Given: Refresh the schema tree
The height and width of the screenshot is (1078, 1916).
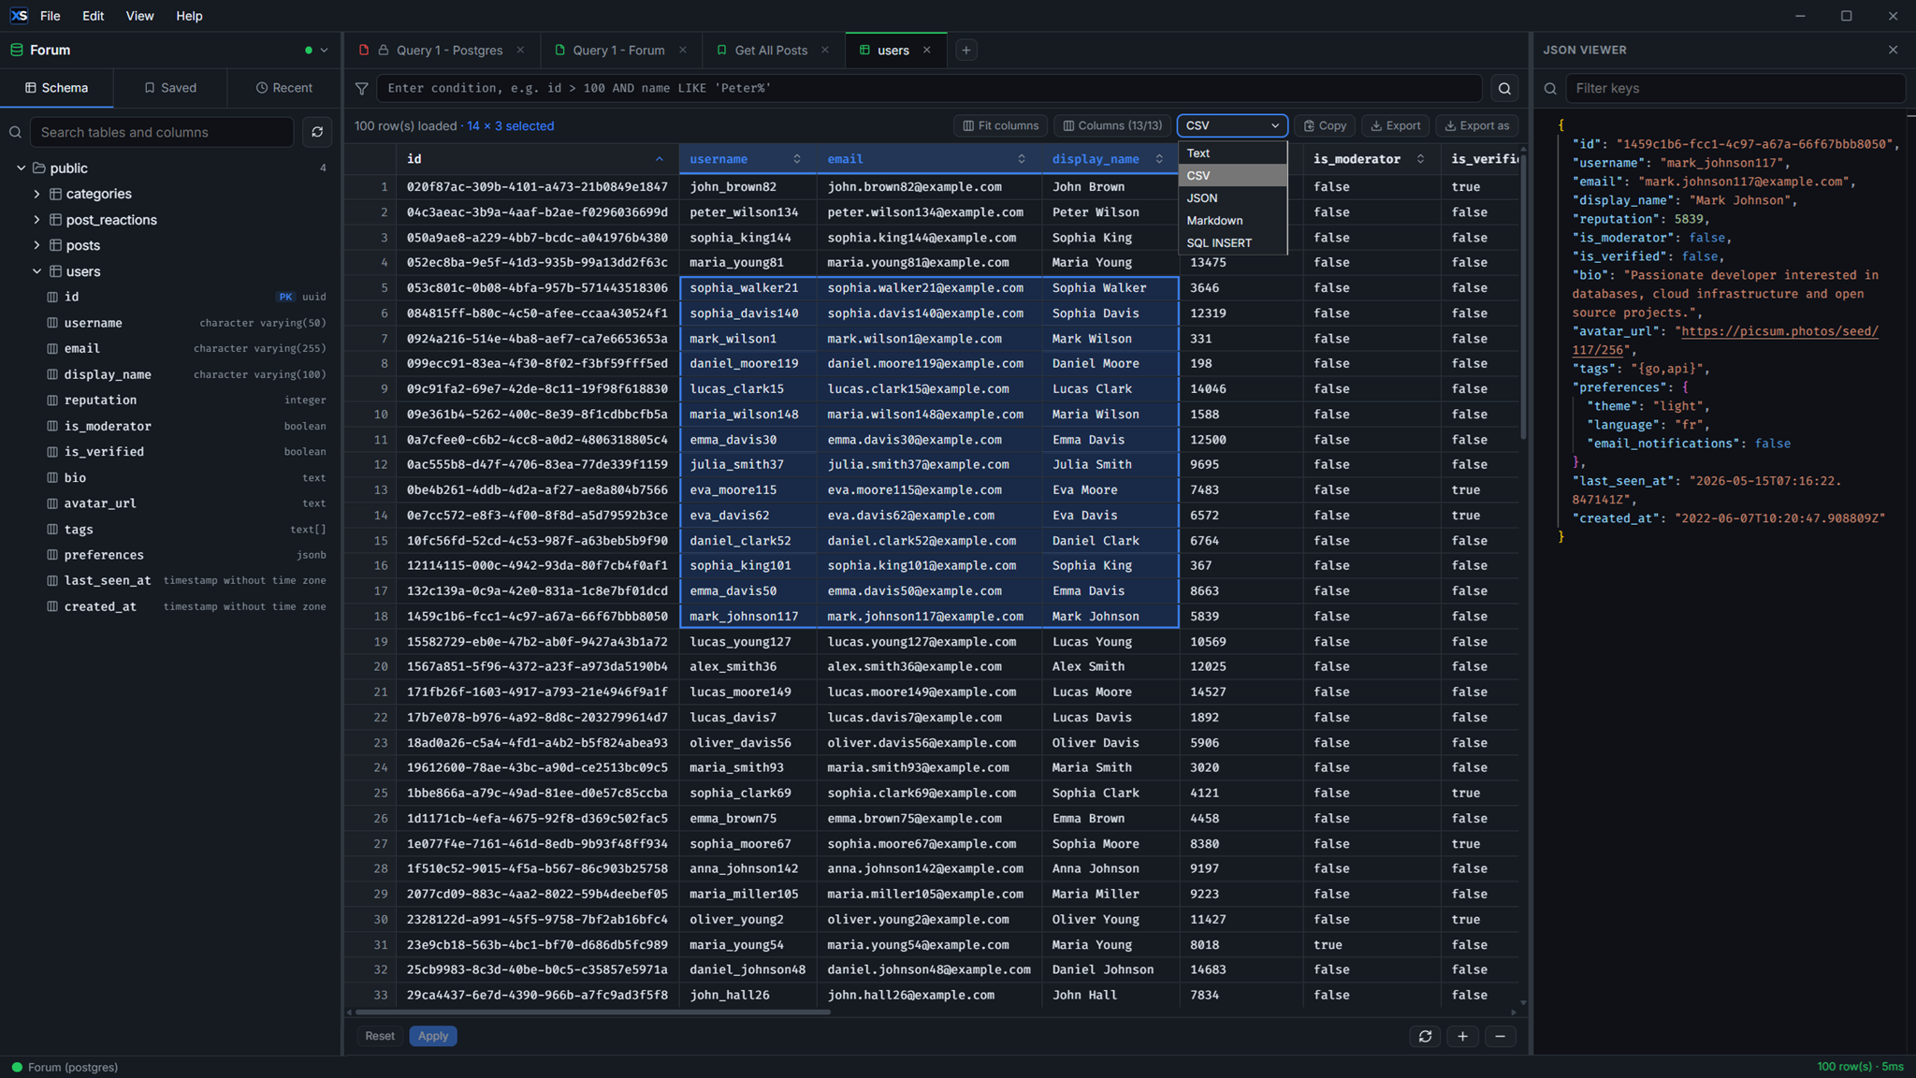Looking at the screenshot, I should pyautogui.click(x=317, y=132).
